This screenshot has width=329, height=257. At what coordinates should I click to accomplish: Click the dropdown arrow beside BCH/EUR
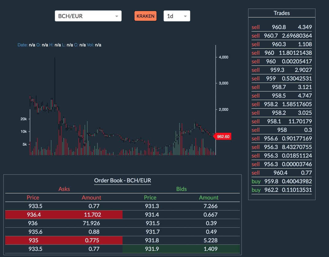coord(116,16)
